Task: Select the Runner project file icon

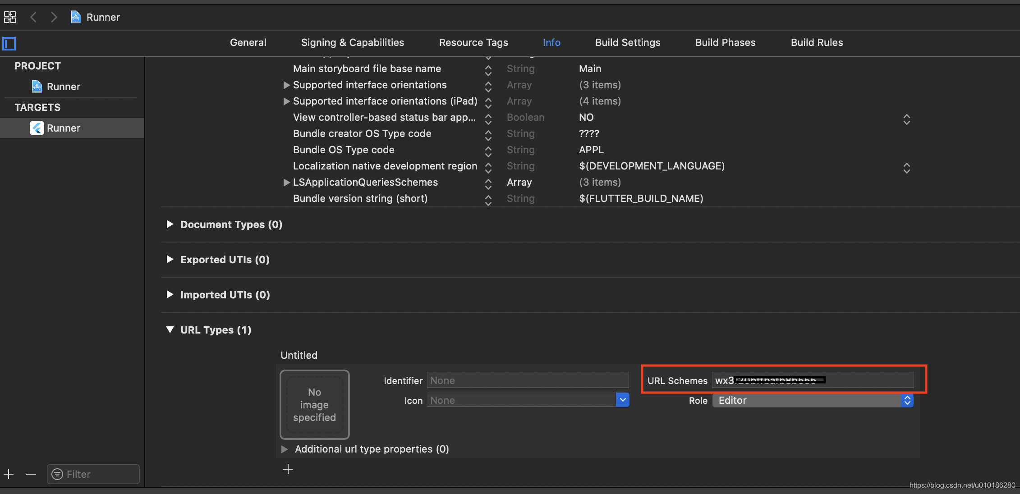Action: (37, 87)
